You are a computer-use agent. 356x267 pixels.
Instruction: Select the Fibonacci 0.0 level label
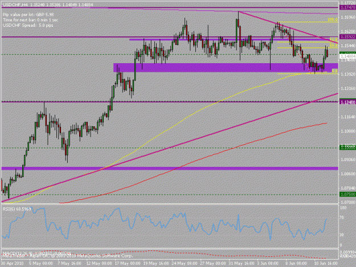point(335,71)
